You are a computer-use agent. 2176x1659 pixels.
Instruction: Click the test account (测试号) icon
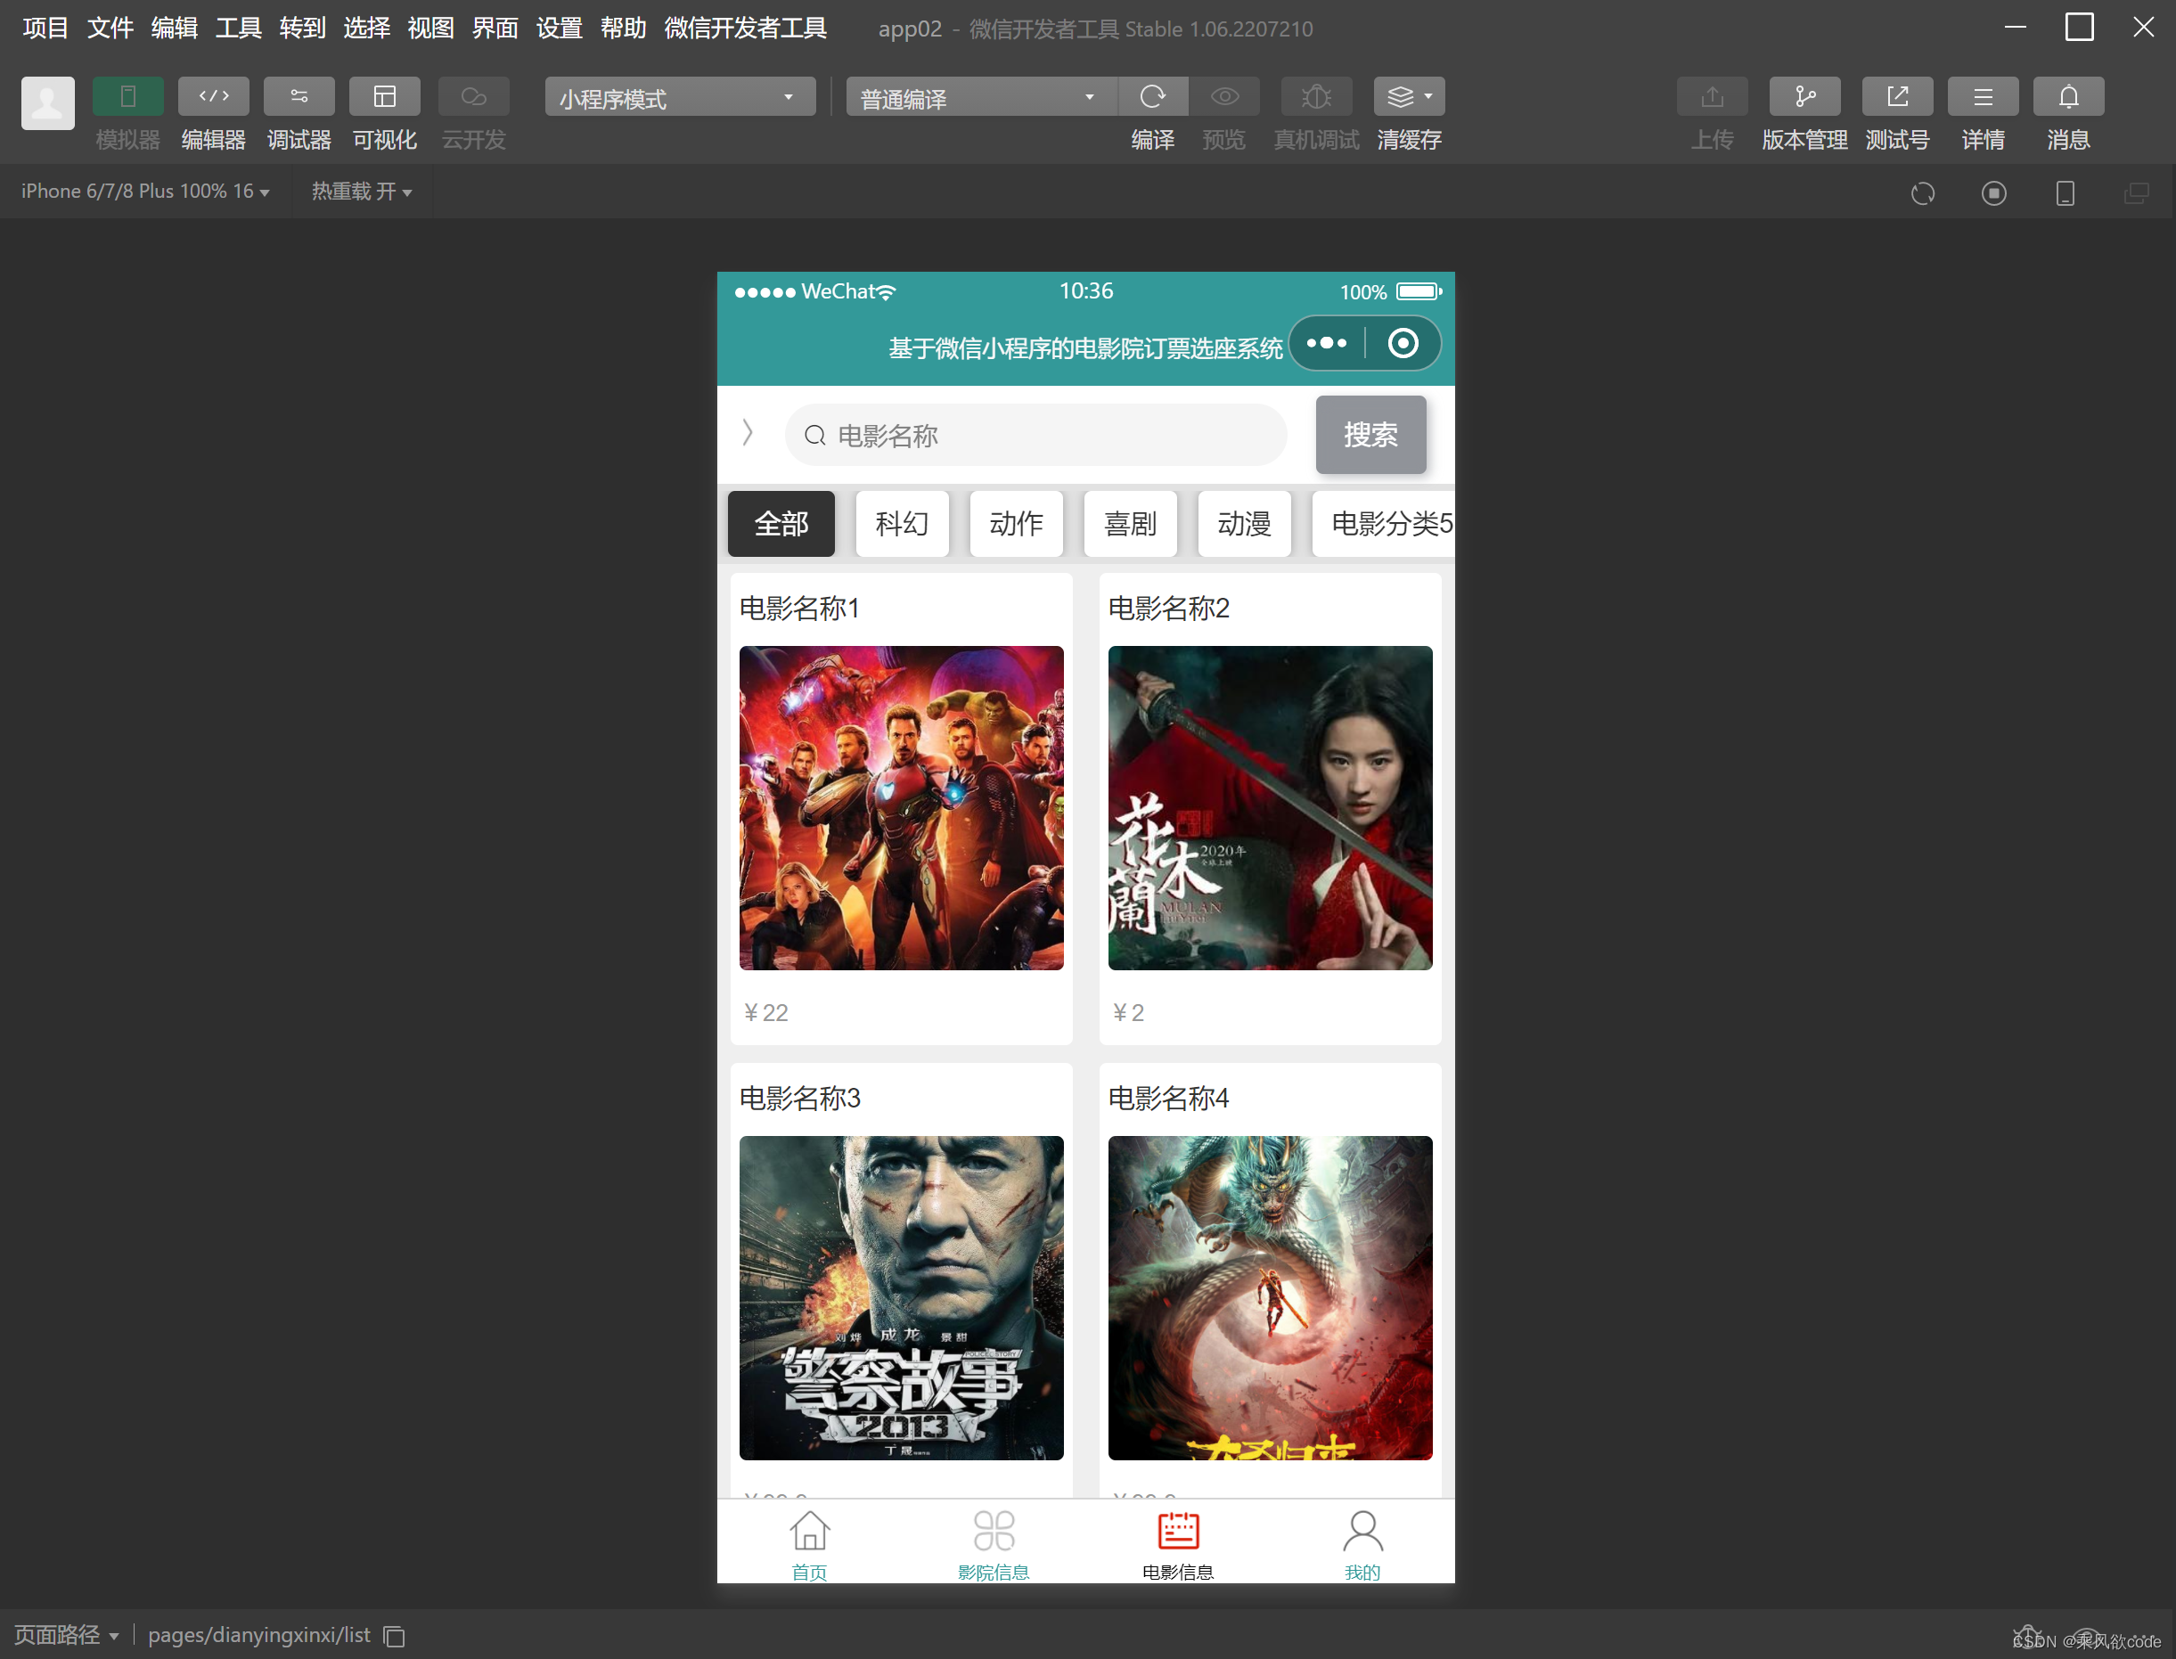[1896, 97]
